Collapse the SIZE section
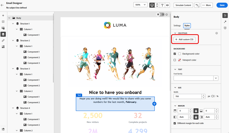Screen dimensions: 229x133 tap(175, 88)
